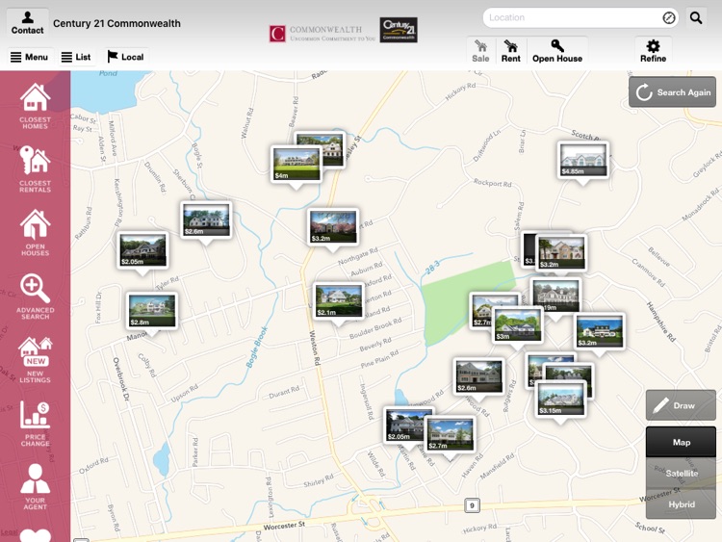Viewport: 722px width, 542px height.
Task: Open the Refine gear settings
Action: pyautogui.click(x=653, y=51)
